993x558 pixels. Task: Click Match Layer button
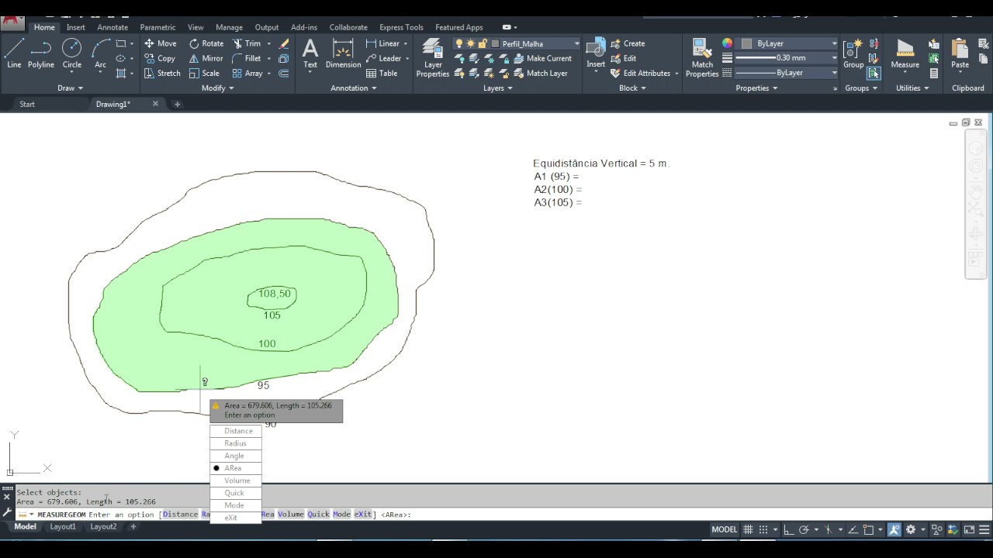pyautogui.click(x=540, y=73)
